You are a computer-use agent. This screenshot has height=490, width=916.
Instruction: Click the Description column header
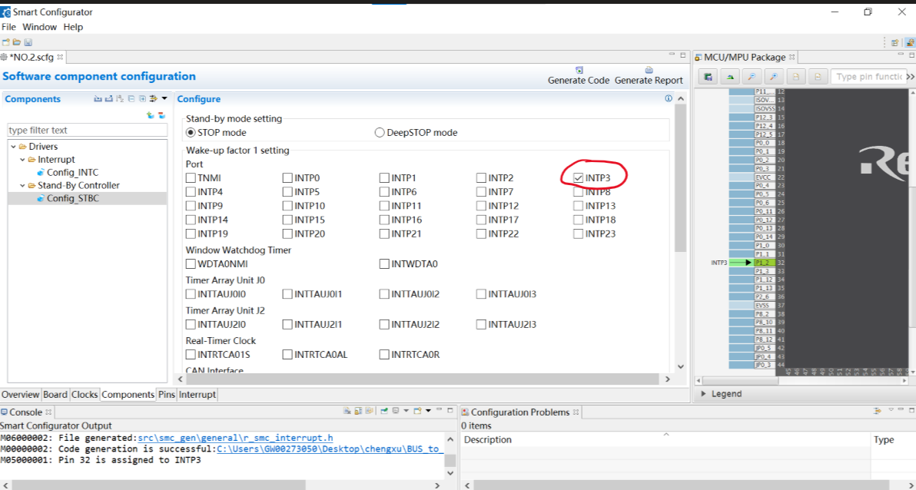pos(488,439)
